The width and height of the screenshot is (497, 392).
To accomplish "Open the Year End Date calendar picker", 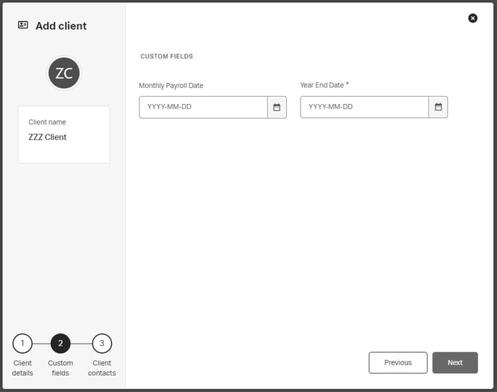I will pos(438,108).
